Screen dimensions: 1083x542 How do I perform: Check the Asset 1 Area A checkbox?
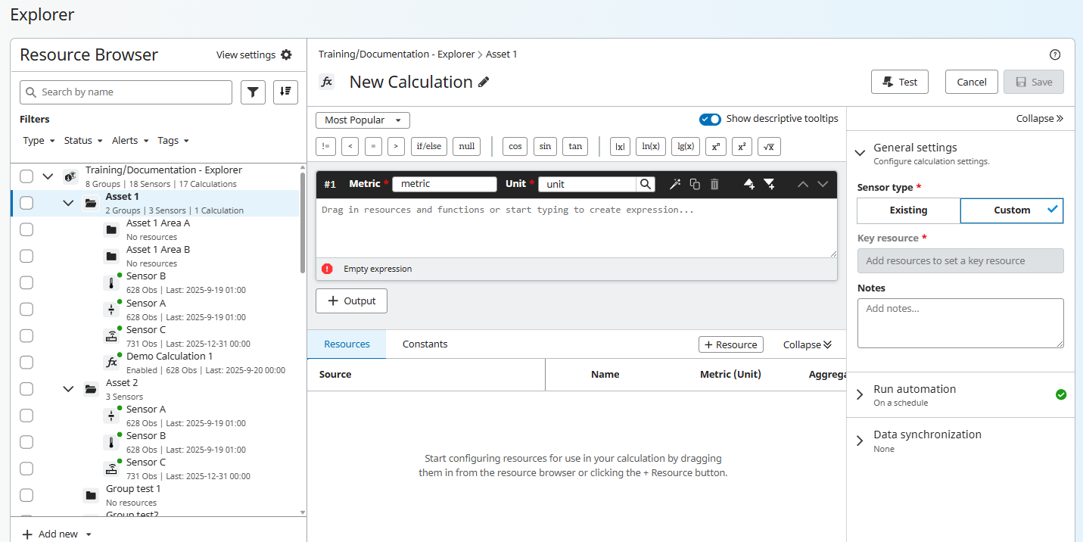26,229
